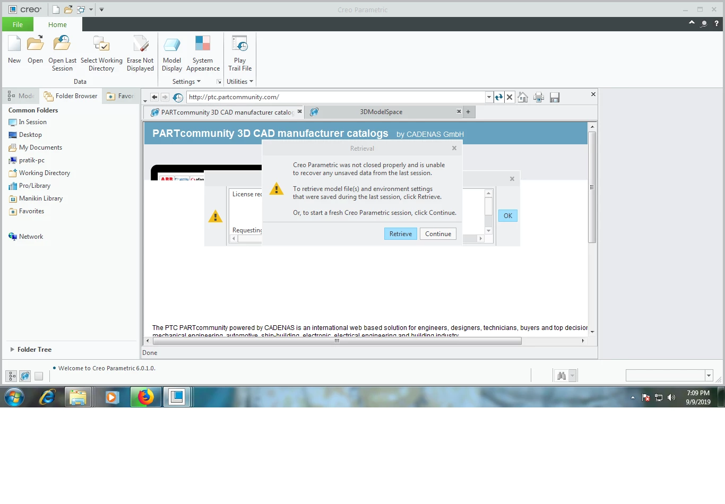Customize the Quick Access Toolbar dropdown
This screenshot has height=504, width=725.
(x=101, y=10)
